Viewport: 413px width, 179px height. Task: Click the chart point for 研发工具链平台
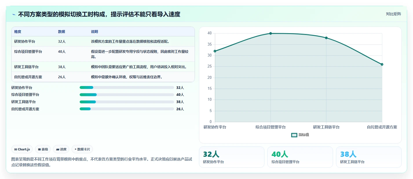(x=326, y=38)
